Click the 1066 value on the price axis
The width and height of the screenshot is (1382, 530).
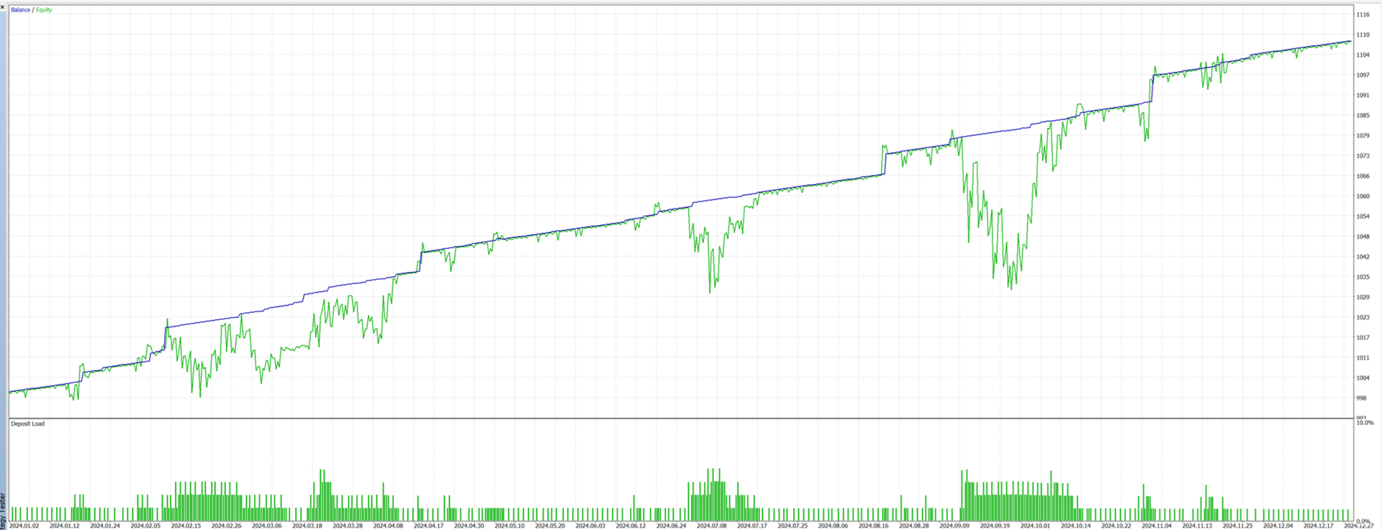coord(1363,175)
